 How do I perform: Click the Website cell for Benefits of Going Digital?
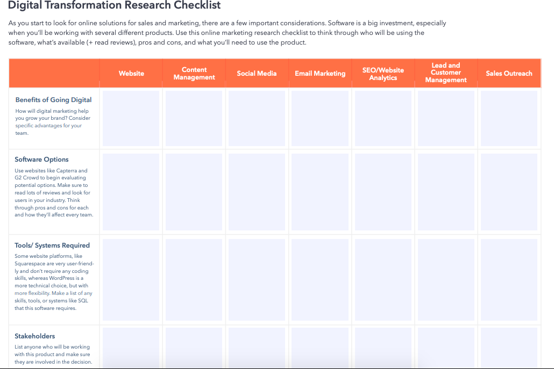tap(131, 118)
